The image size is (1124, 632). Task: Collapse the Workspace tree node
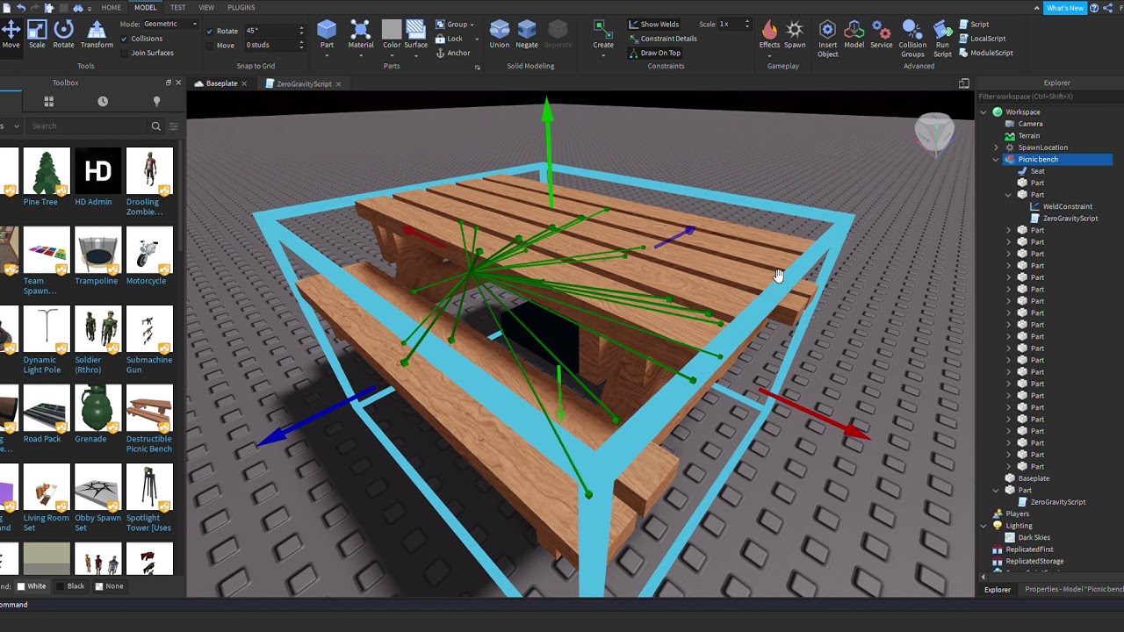[983, 112]
